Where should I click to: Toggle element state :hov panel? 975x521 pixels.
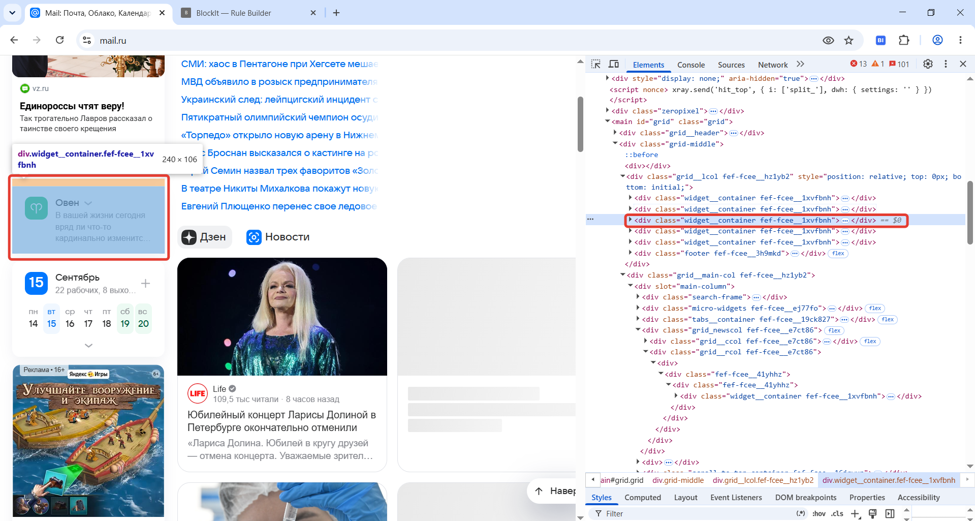[x=819, y=513]
